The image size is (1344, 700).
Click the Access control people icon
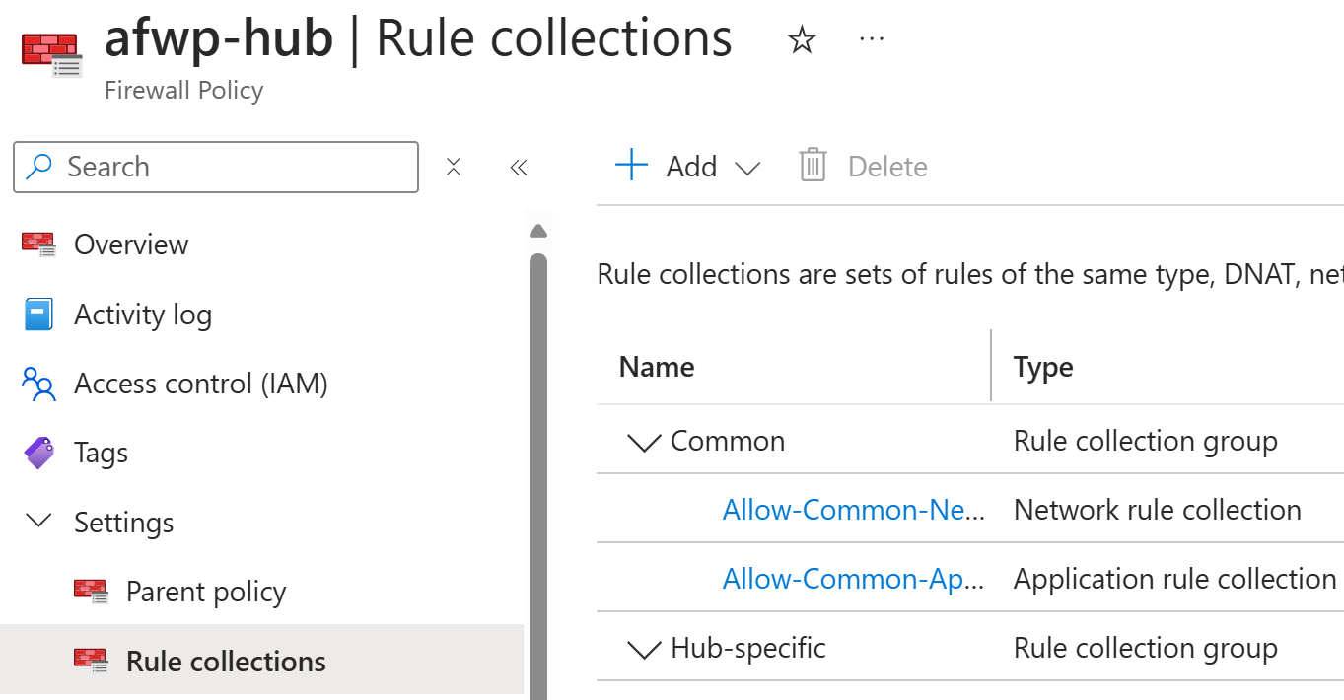coord(38,384)
